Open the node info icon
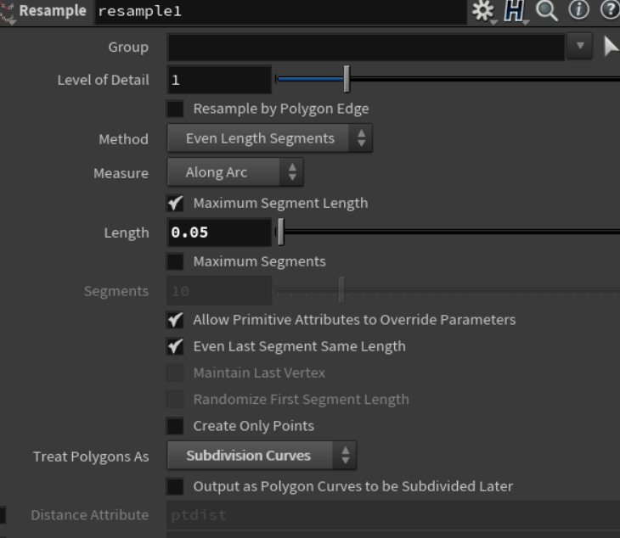 [579, 11]
